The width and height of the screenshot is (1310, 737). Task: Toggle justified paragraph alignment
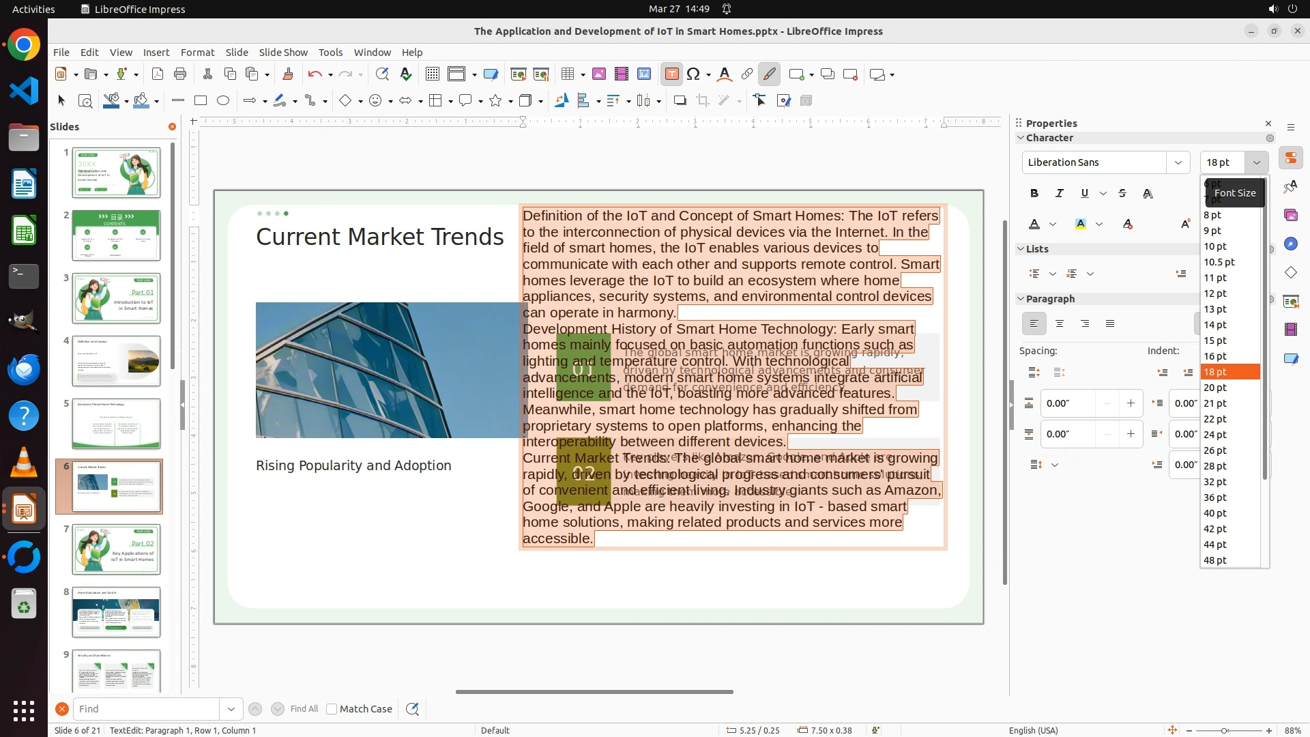click(1110, 324)
